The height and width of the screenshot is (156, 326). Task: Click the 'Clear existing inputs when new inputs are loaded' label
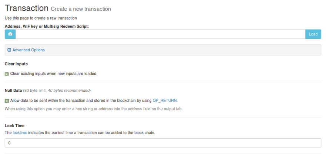(54, 74)
